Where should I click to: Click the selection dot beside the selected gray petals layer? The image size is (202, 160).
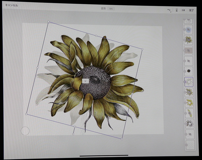pyautogui.click(x=185, y=82)
